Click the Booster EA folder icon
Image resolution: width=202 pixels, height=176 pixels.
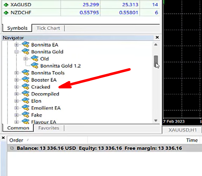[26, 80]
